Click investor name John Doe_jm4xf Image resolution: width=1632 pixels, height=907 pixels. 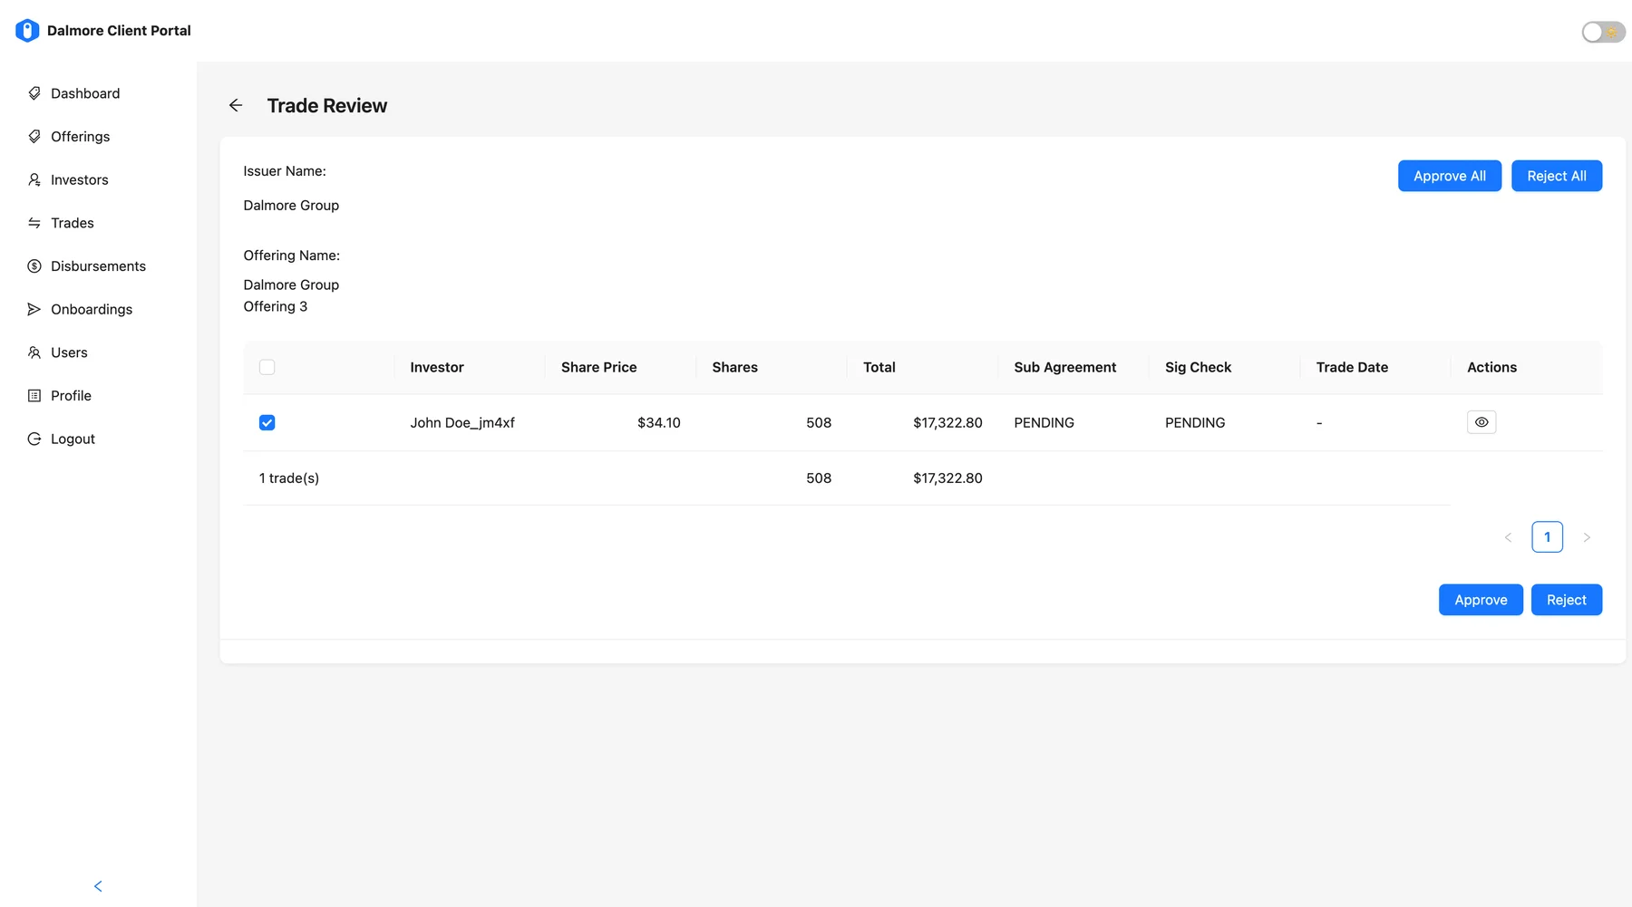point(462,422)
